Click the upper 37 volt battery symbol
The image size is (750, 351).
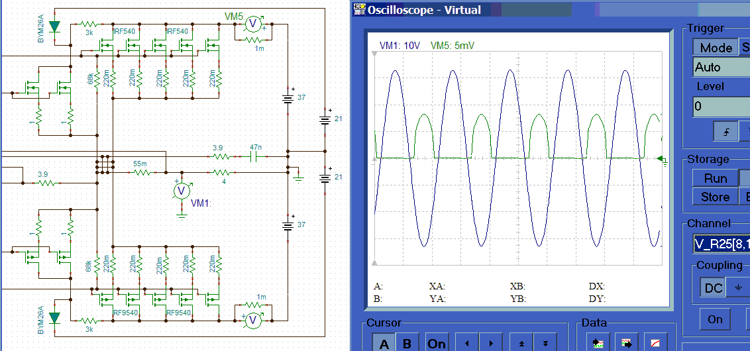(x=288, y=99)
